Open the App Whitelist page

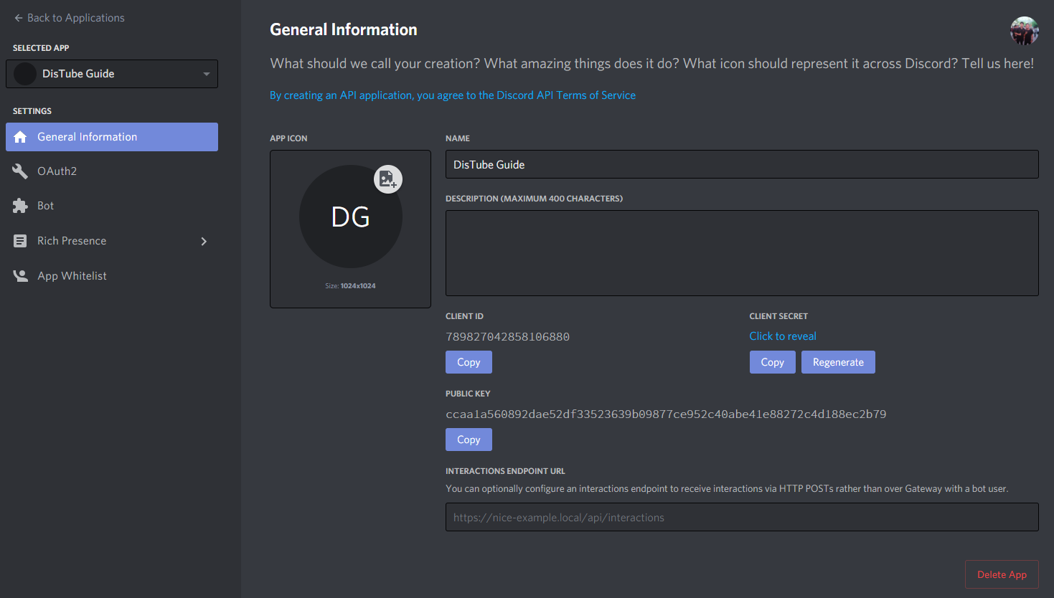click(112, 276)
